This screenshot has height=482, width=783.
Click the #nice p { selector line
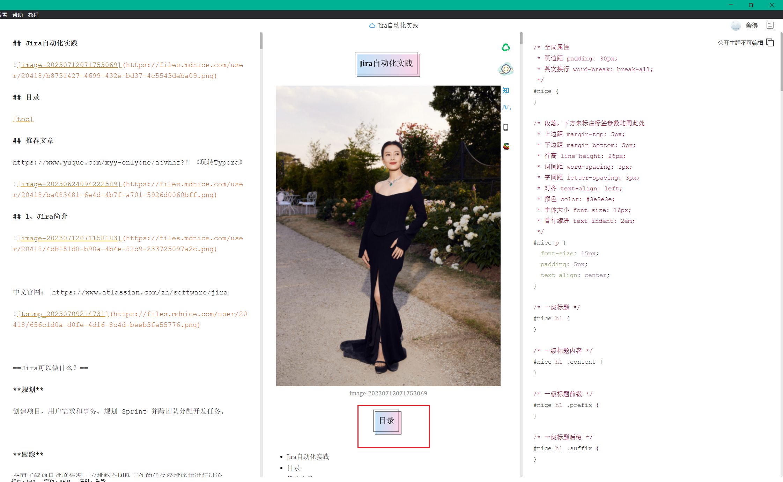coord(550,243)
